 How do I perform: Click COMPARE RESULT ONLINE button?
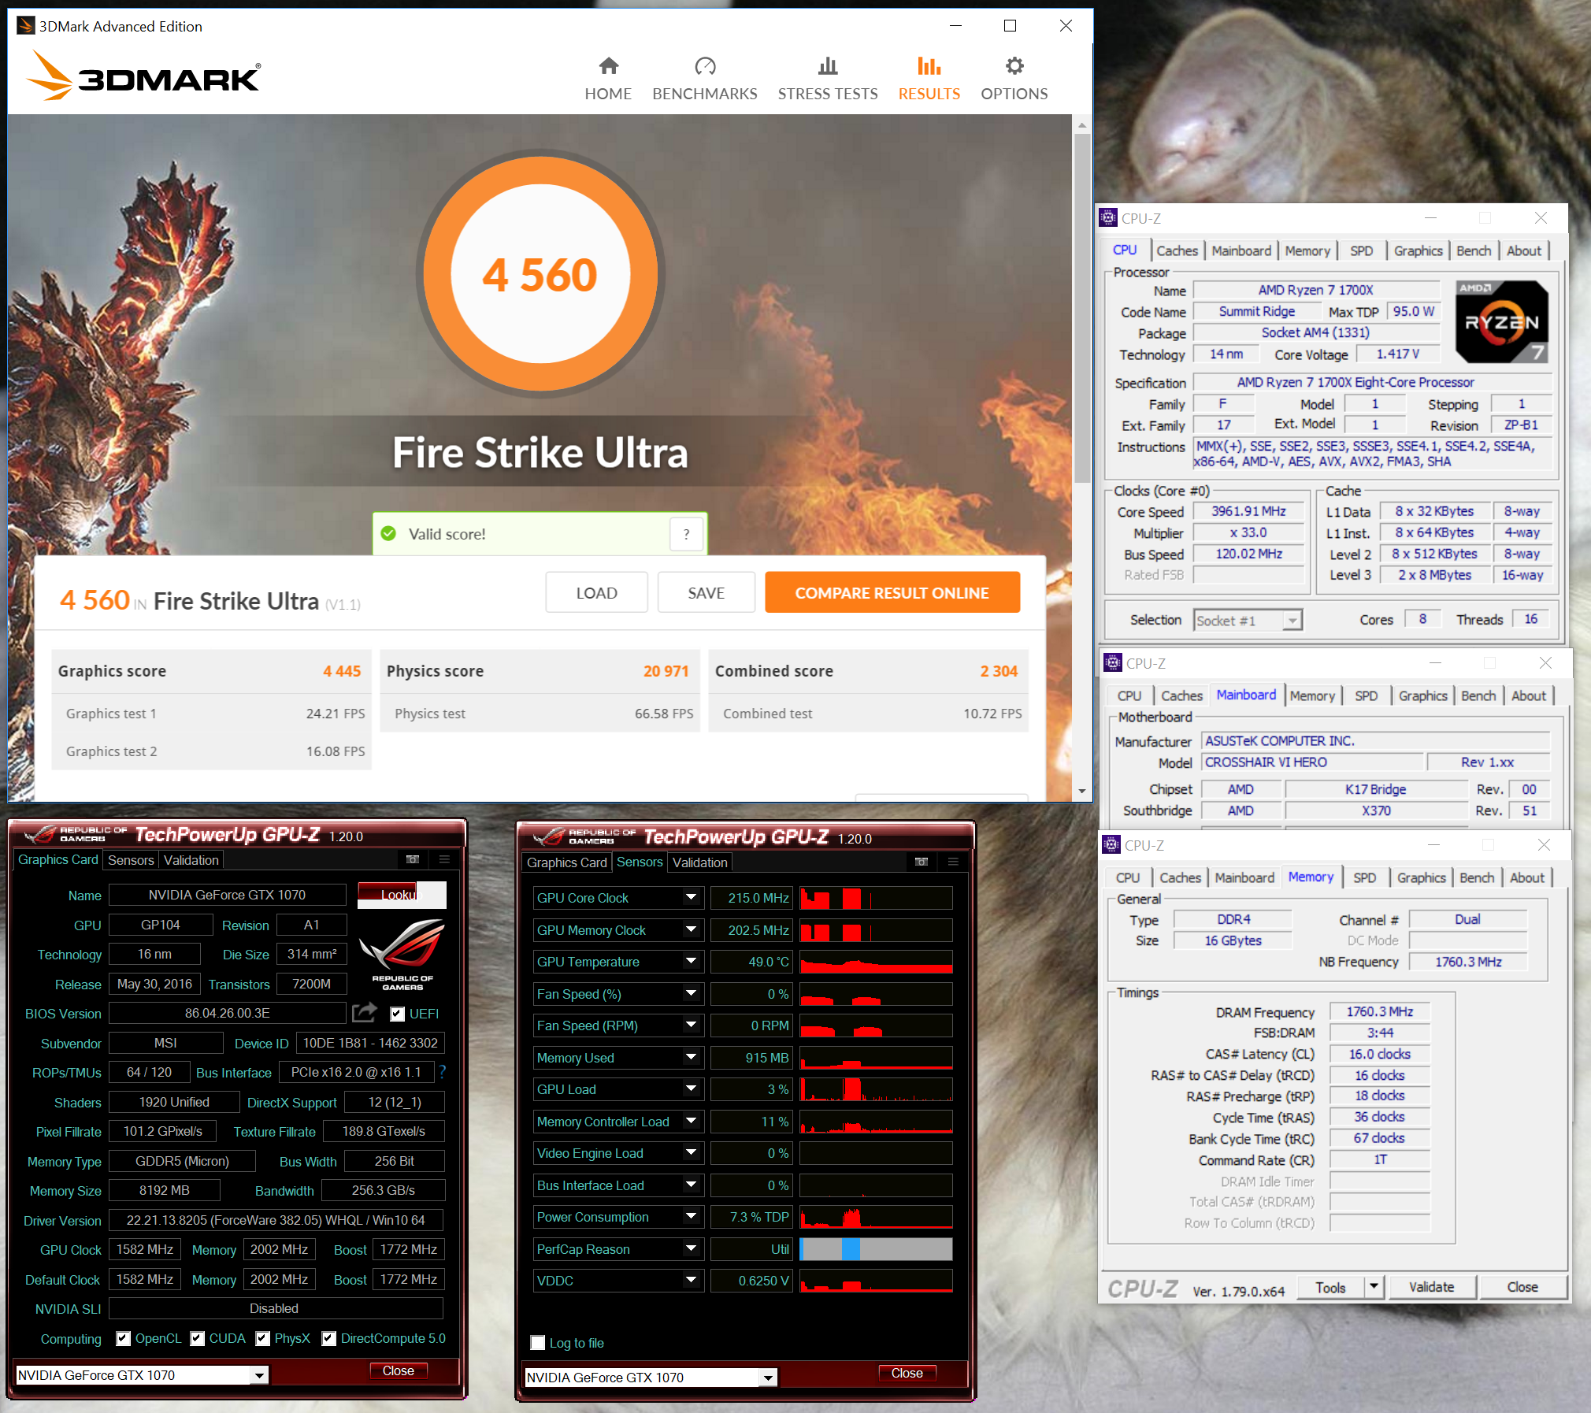point(892,593)
